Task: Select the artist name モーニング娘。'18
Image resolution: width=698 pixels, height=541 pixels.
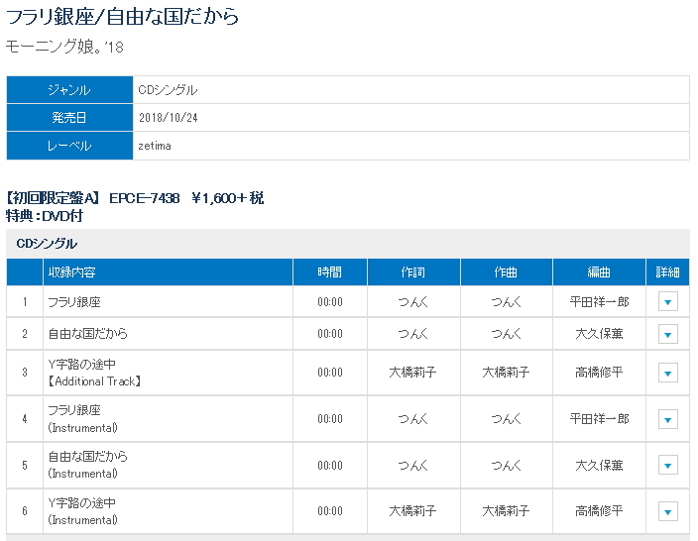Action: click(64, 47)
